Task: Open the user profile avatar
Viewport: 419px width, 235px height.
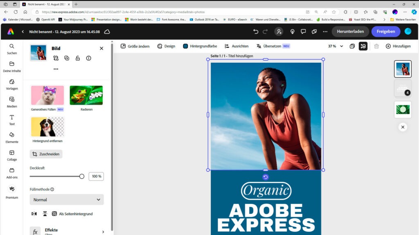Action: 408,31
